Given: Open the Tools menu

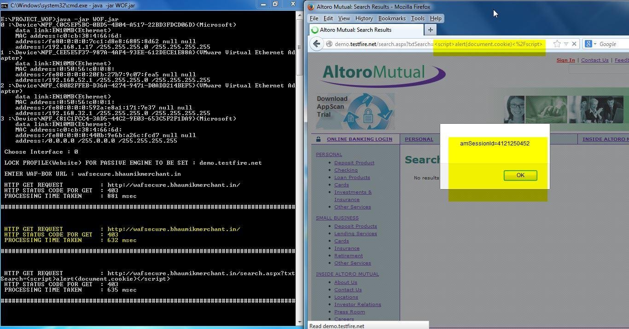Looking at the screenshot, I should (417, 18).
